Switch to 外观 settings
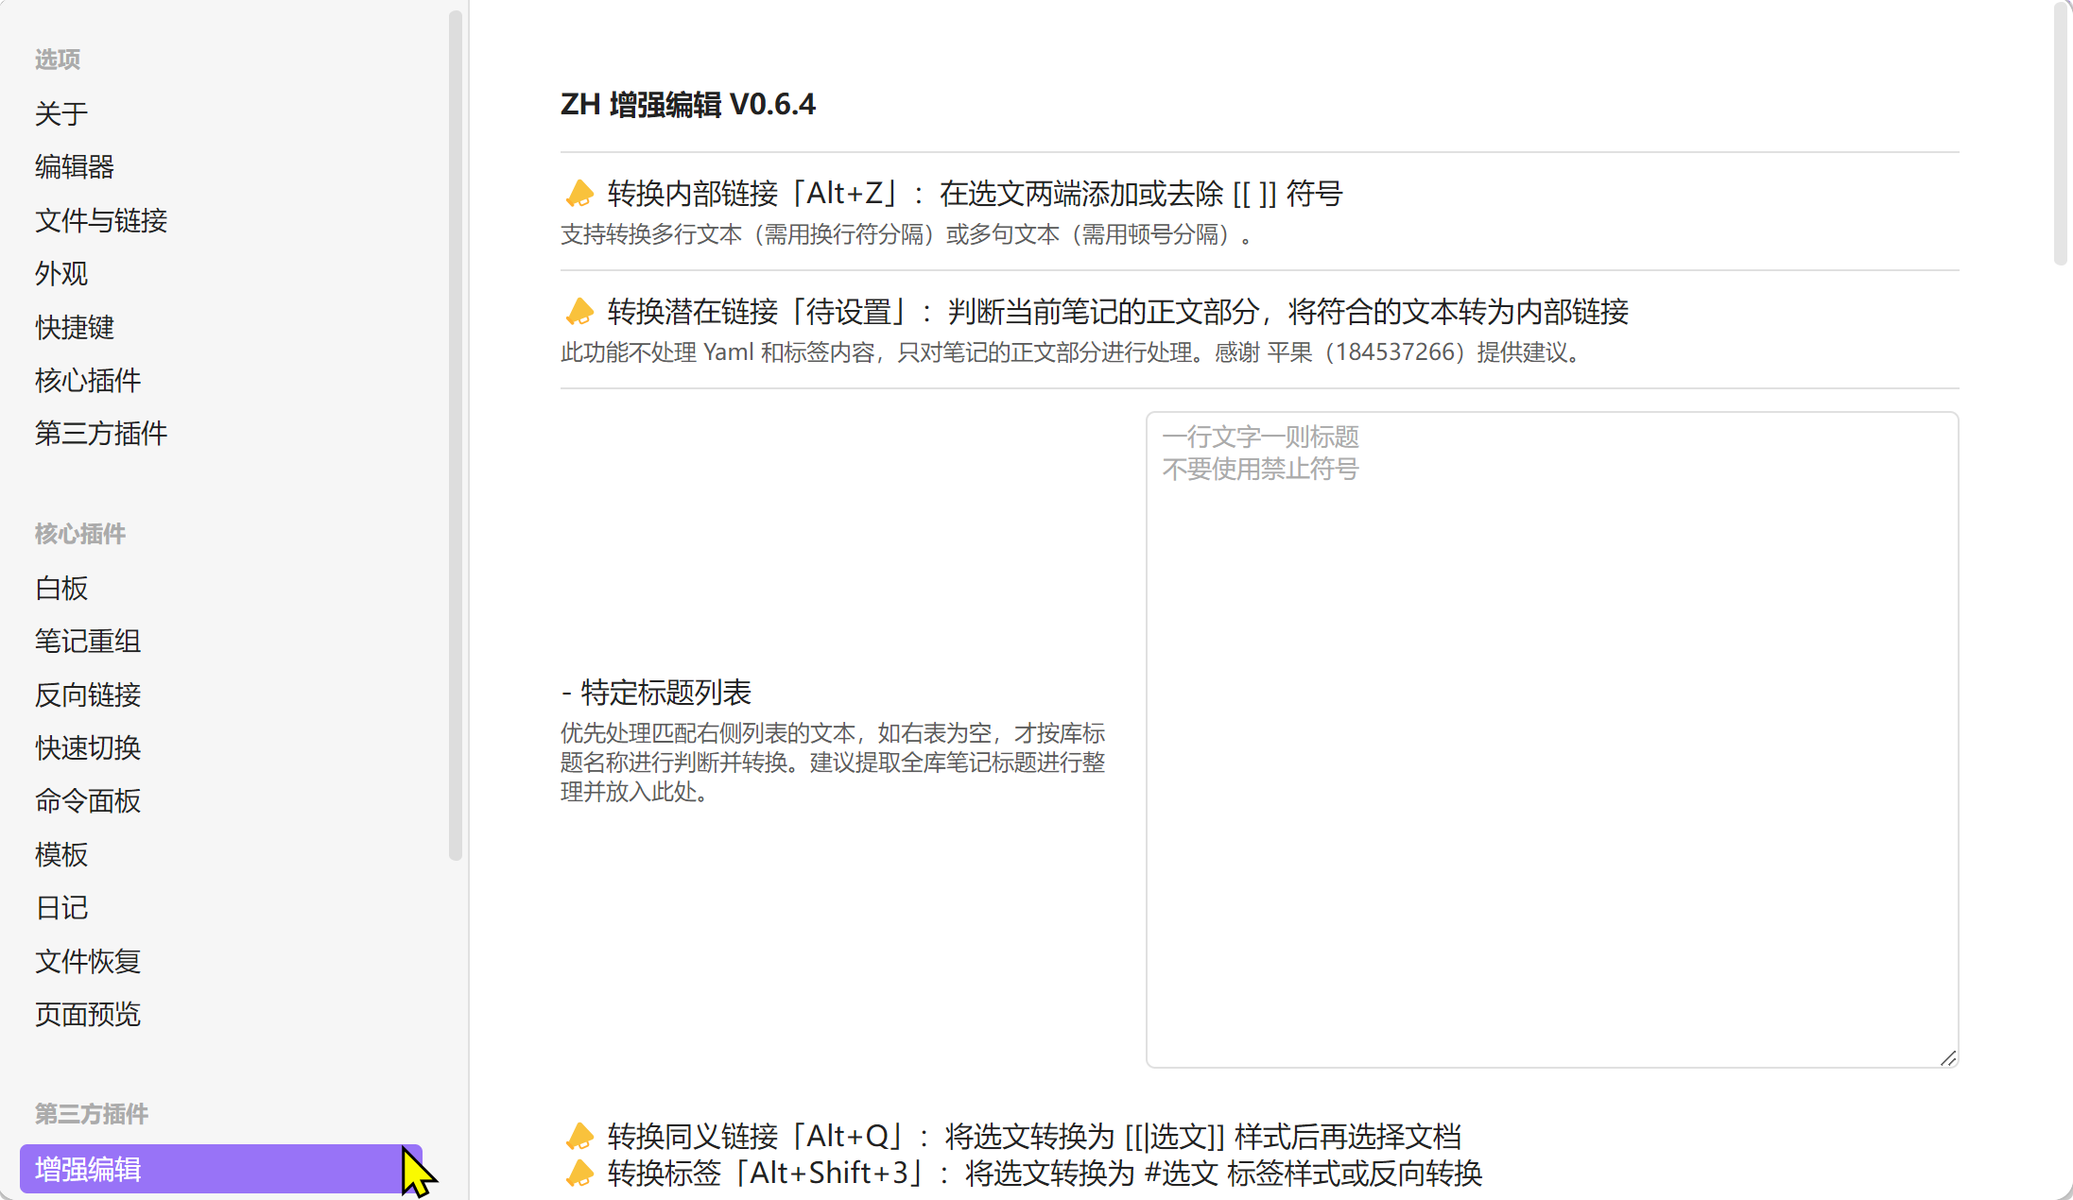Screen dimensions: 2073x1200 click(x=61, y=273)
